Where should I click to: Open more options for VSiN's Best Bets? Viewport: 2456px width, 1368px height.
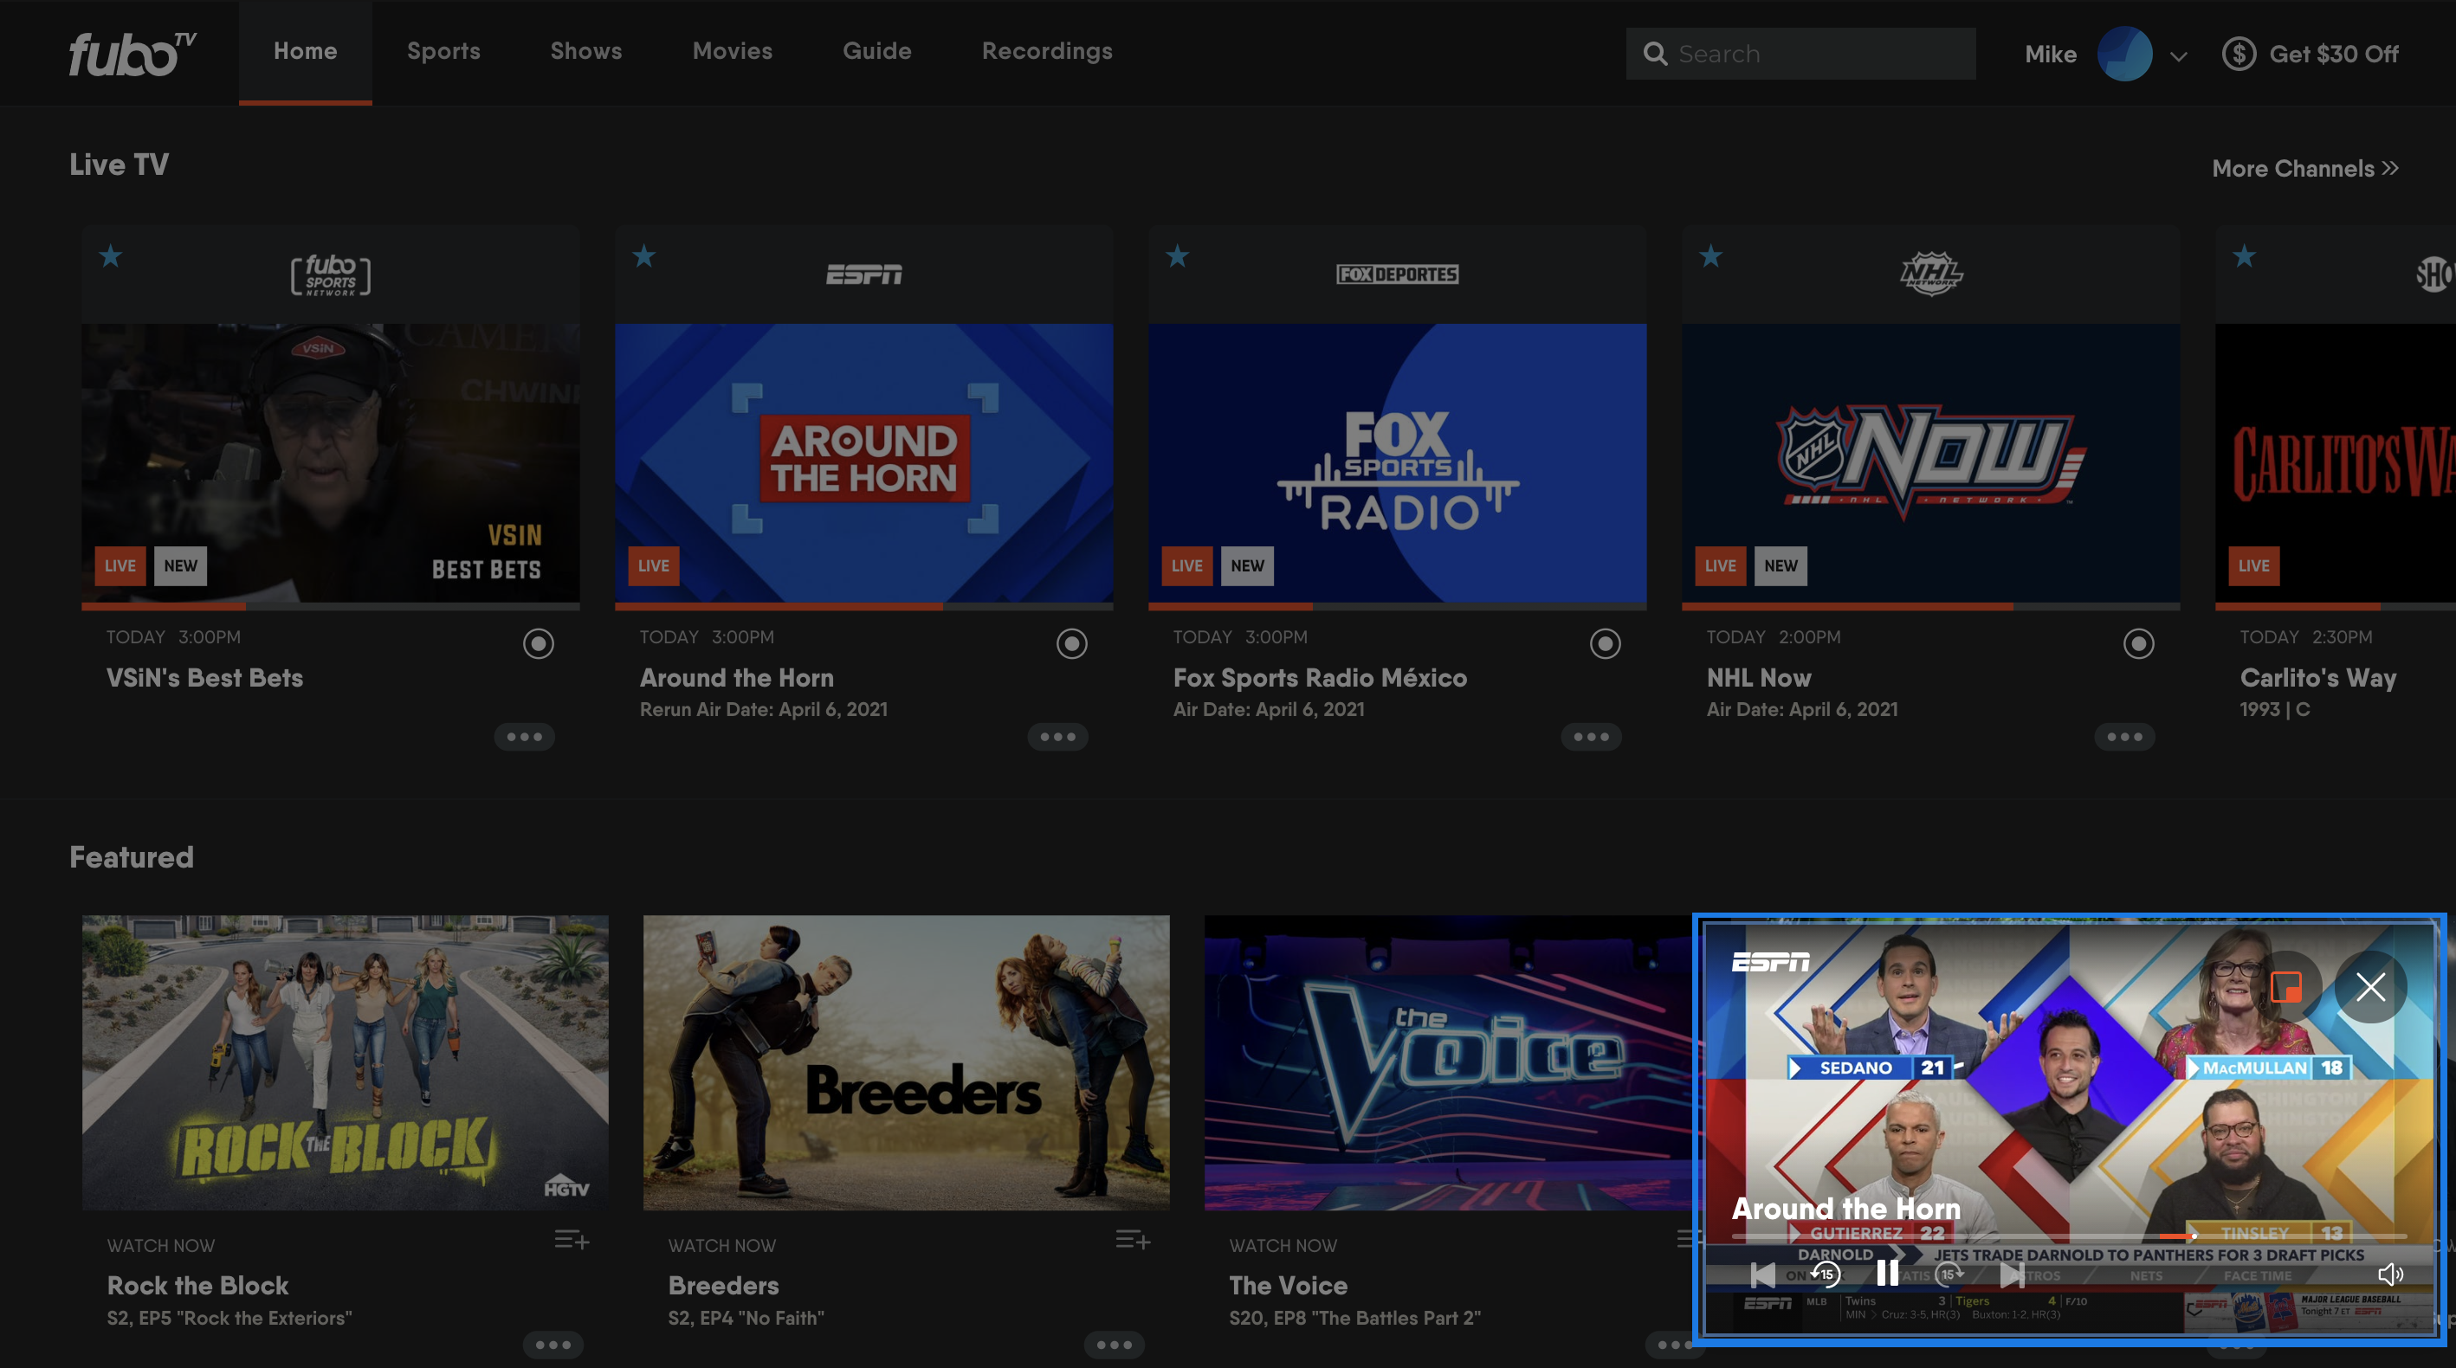coord(525,737)
